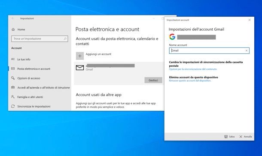Focus the Trova un'impostazione search box

[40, 38]
